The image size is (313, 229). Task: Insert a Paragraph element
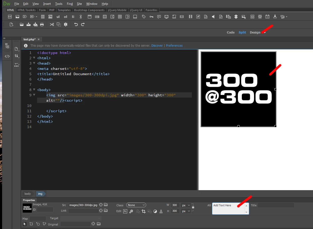pos(25,17)
